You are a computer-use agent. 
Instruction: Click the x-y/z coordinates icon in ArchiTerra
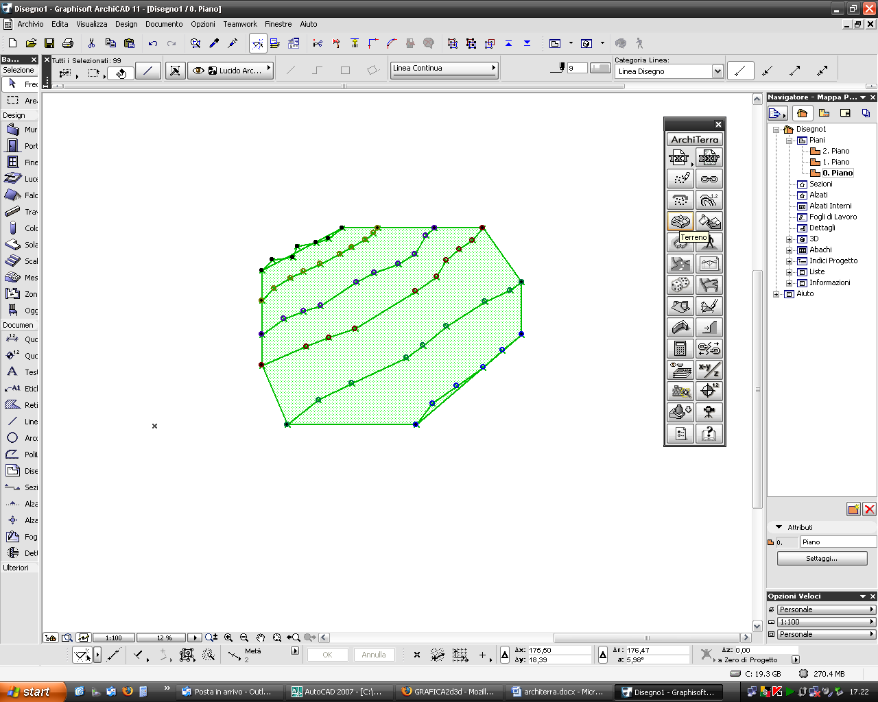point(709,370)
